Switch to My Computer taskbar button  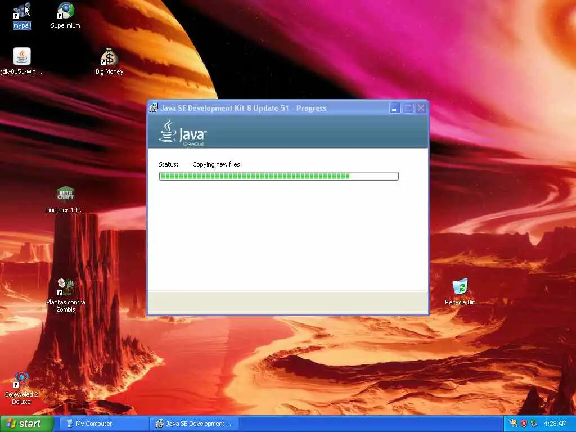103,424
